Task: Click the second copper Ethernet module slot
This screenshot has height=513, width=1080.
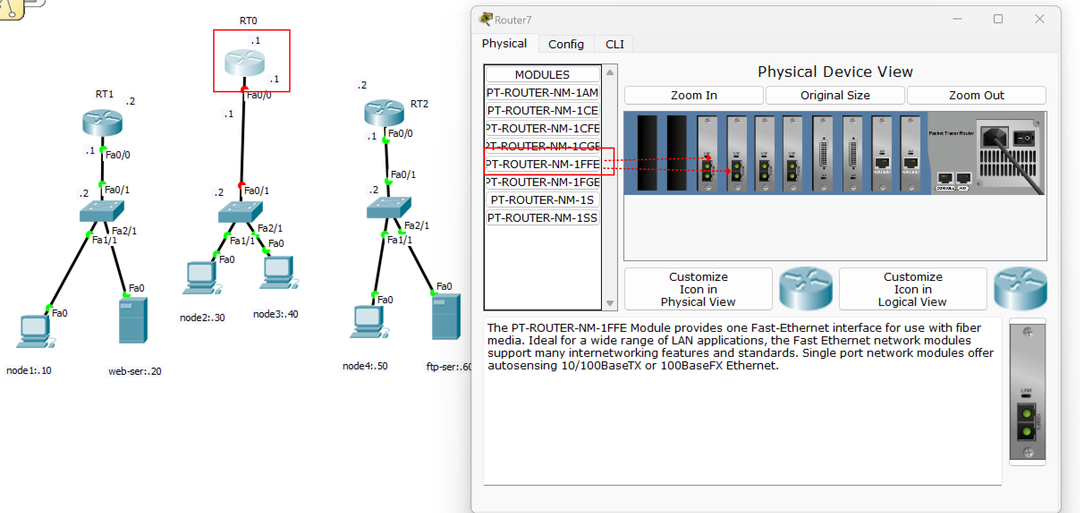Action: click(911, 153)
